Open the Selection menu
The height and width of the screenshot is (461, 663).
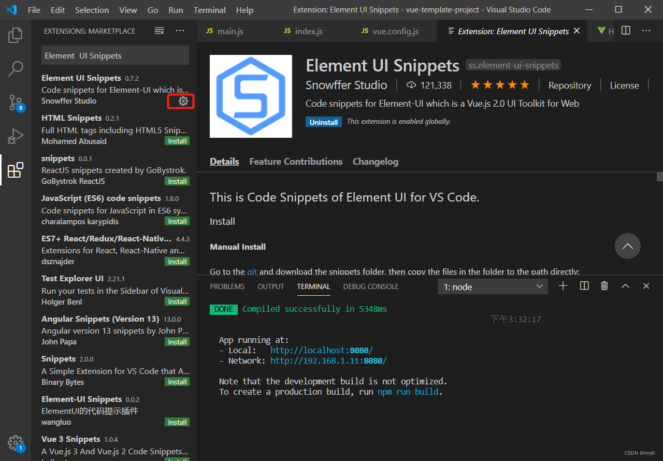pyautogui.click(x=92, y=10)
